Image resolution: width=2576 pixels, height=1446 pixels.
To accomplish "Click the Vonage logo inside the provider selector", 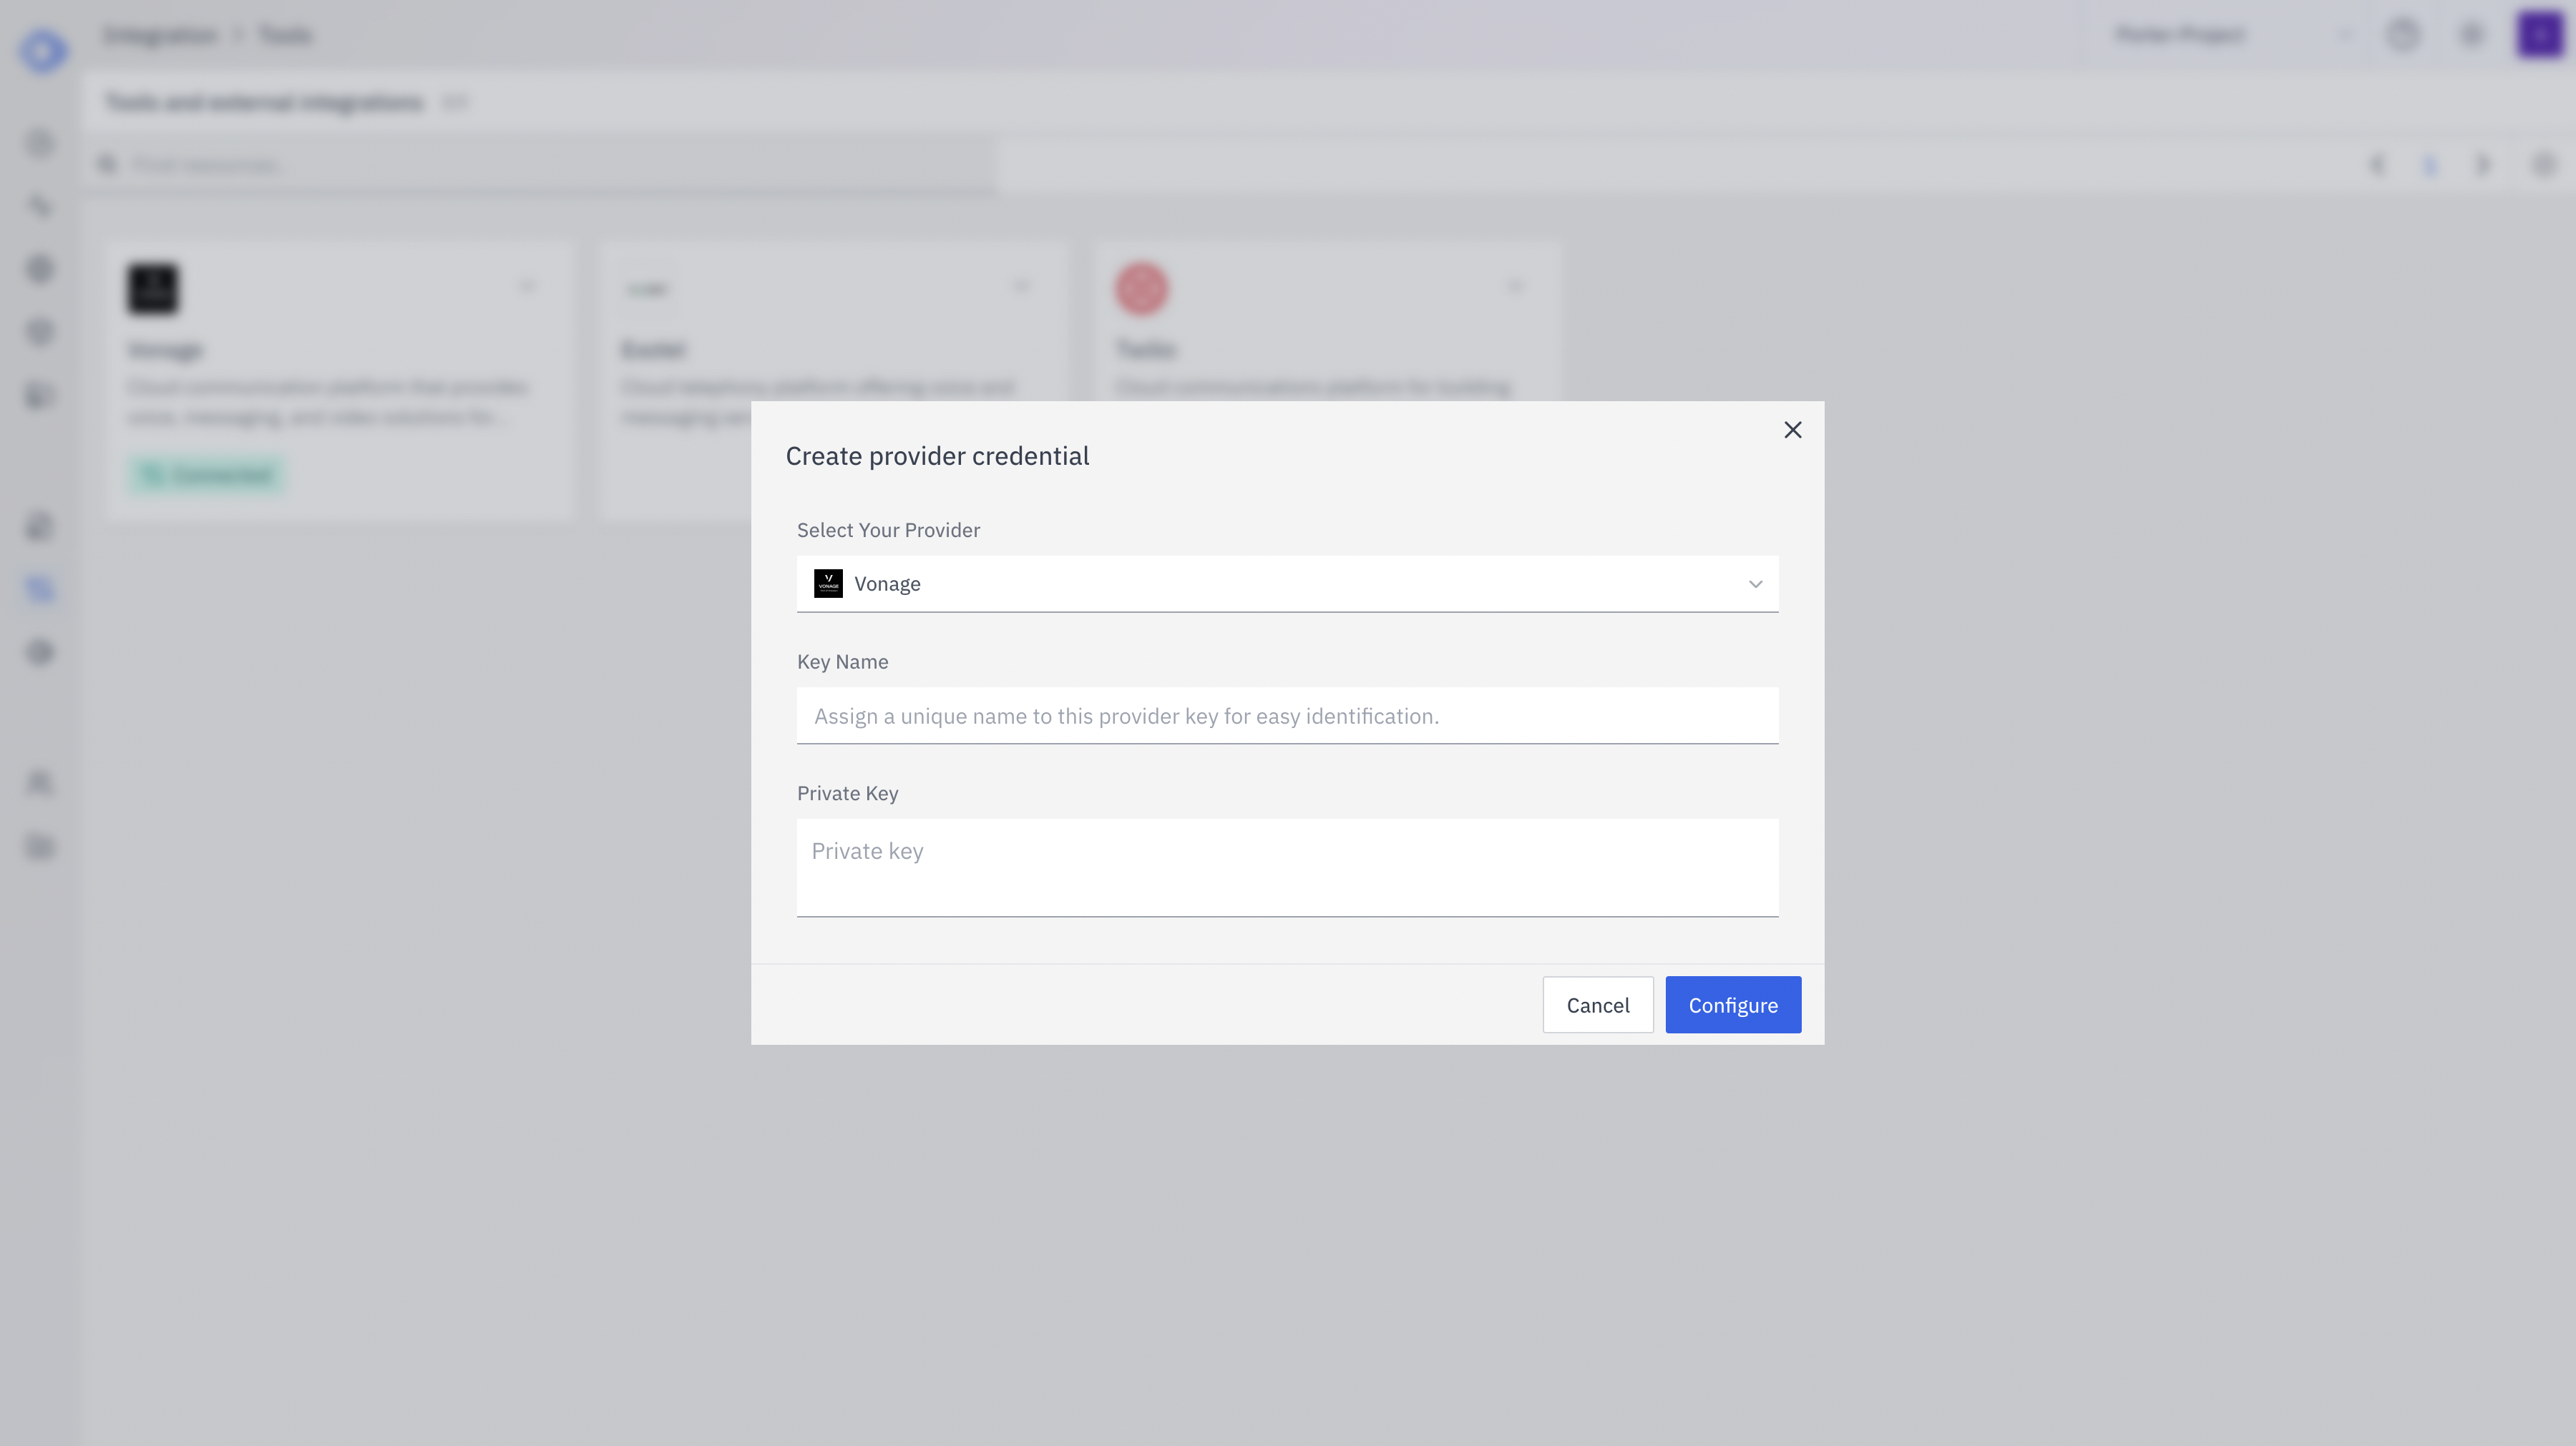I will tap(828, 583).
